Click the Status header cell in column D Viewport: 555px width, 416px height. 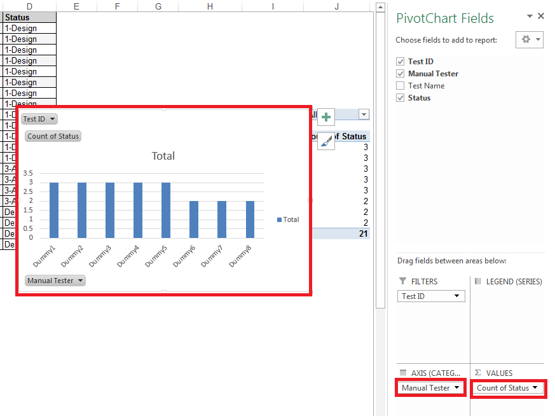[x=29, y=17]
